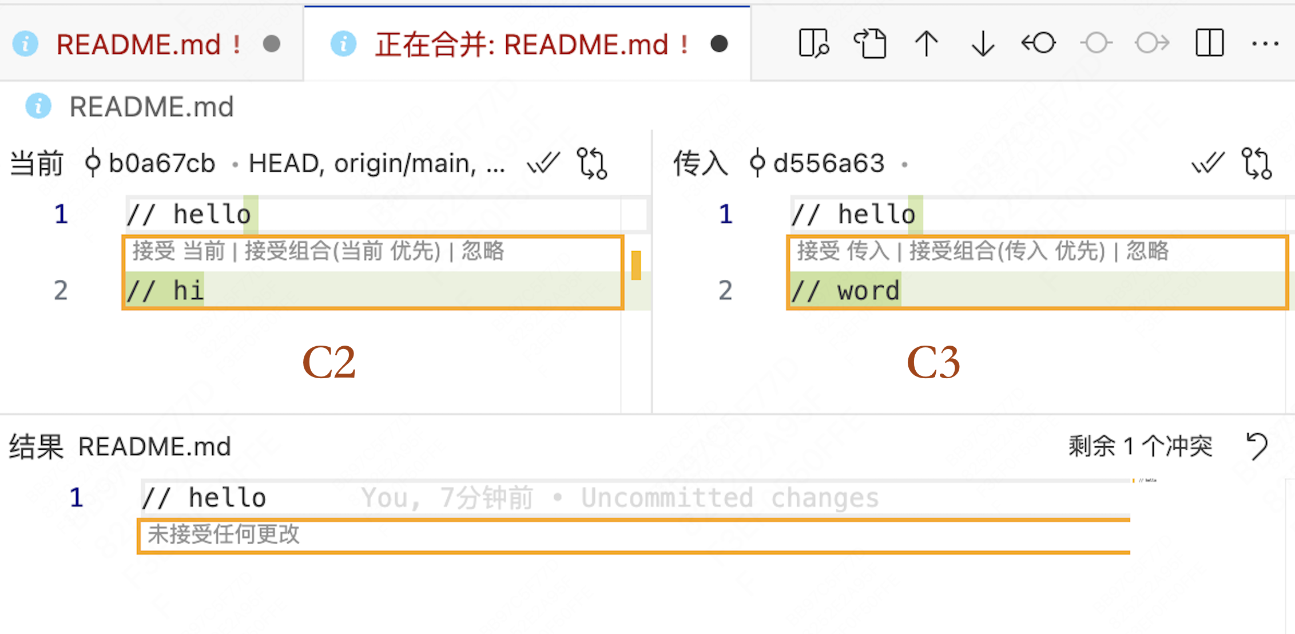Click 接受组合(传入 优先) option
The width and height of the screenshot is (1295, 634).
1007,251
